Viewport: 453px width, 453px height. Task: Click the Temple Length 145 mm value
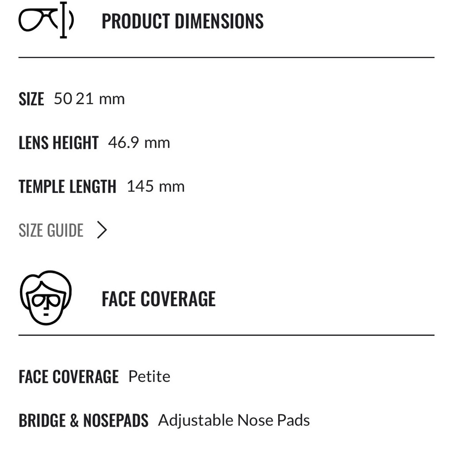pos(155,186)
